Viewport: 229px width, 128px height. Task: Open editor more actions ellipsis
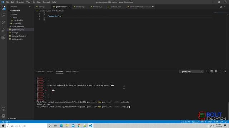point(225,7)
